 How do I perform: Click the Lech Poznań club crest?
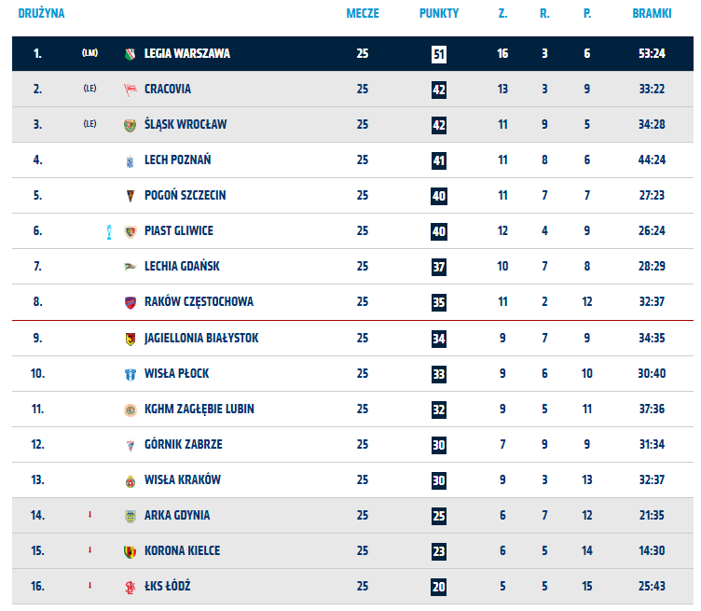(x=131, y=160)
